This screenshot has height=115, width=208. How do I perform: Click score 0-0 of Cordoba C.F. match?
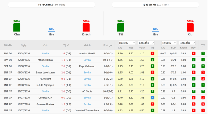pos(63,98)
